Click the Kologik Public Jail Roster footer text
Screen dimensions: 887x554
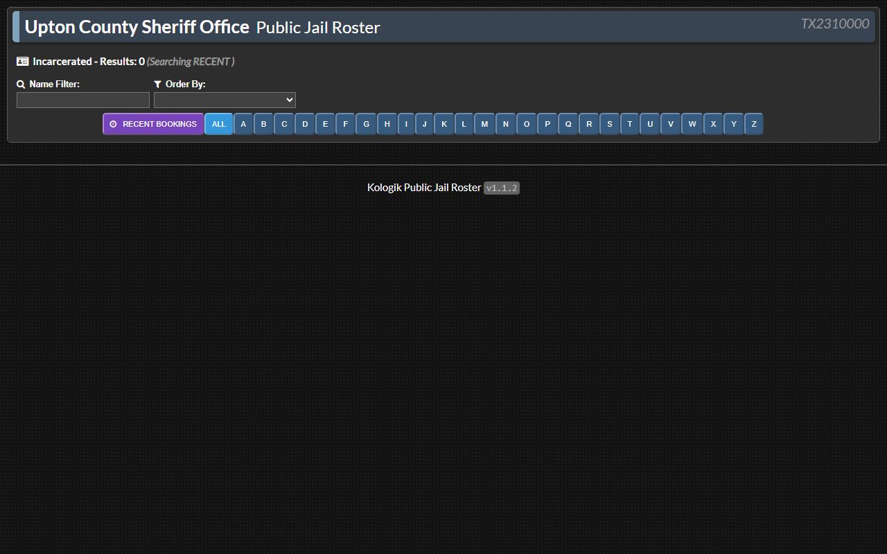(x=424, y=188)
